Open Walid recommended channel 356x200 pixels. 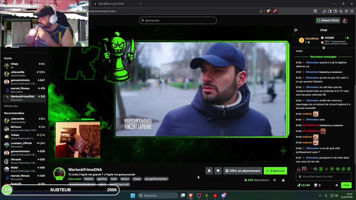coord(24,169)
